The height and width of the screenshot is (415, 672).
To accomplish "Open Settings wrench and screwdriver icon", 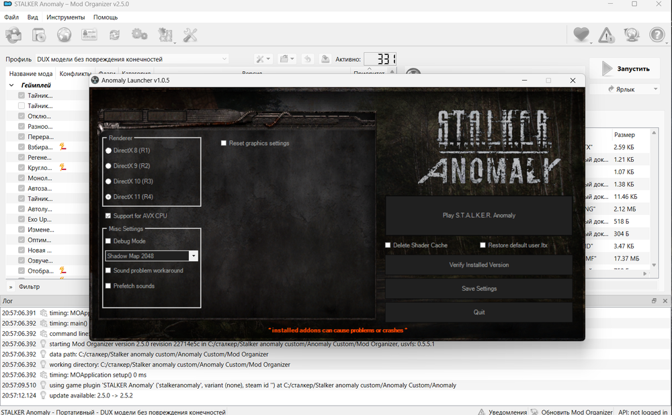I will pos(190,35).
